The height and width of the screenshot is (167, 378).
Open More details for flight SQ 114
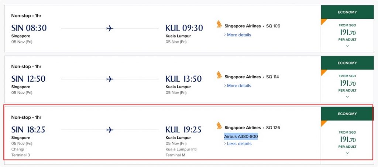point(237,86)
